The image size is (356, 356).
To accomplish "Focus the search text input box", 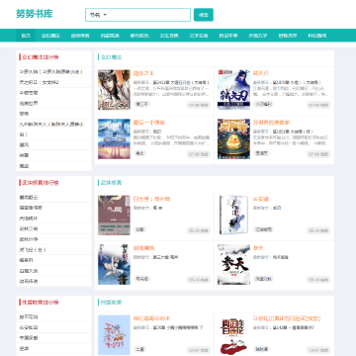I will (146, 15).
